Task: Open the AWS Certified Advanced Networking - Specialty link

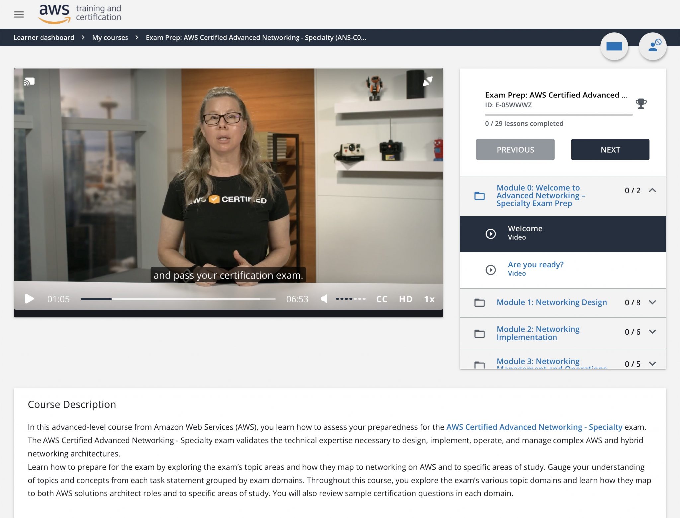Action: coord(534,427)
